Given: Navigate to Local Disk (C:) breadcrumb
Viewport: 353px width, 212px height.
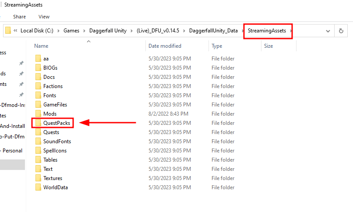Looking at the screenshot, I should (x=37, y=31).
